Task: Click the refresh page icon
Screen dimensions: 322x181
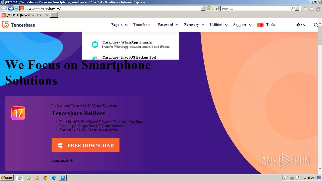Action: click(216, 8)
